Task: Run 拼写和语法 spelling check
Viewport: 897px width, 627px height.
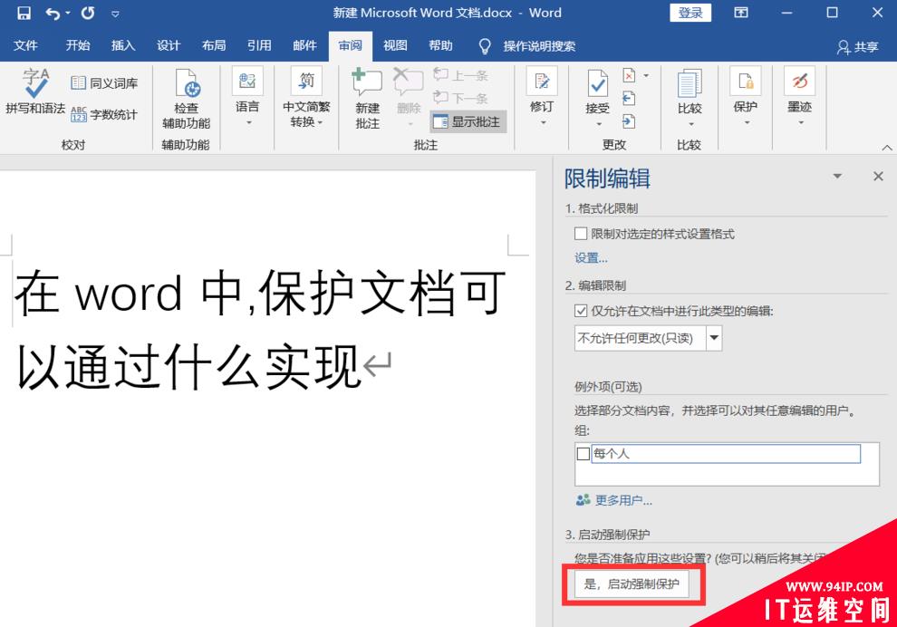Action: pyautogui.click(x=35, y=92)
